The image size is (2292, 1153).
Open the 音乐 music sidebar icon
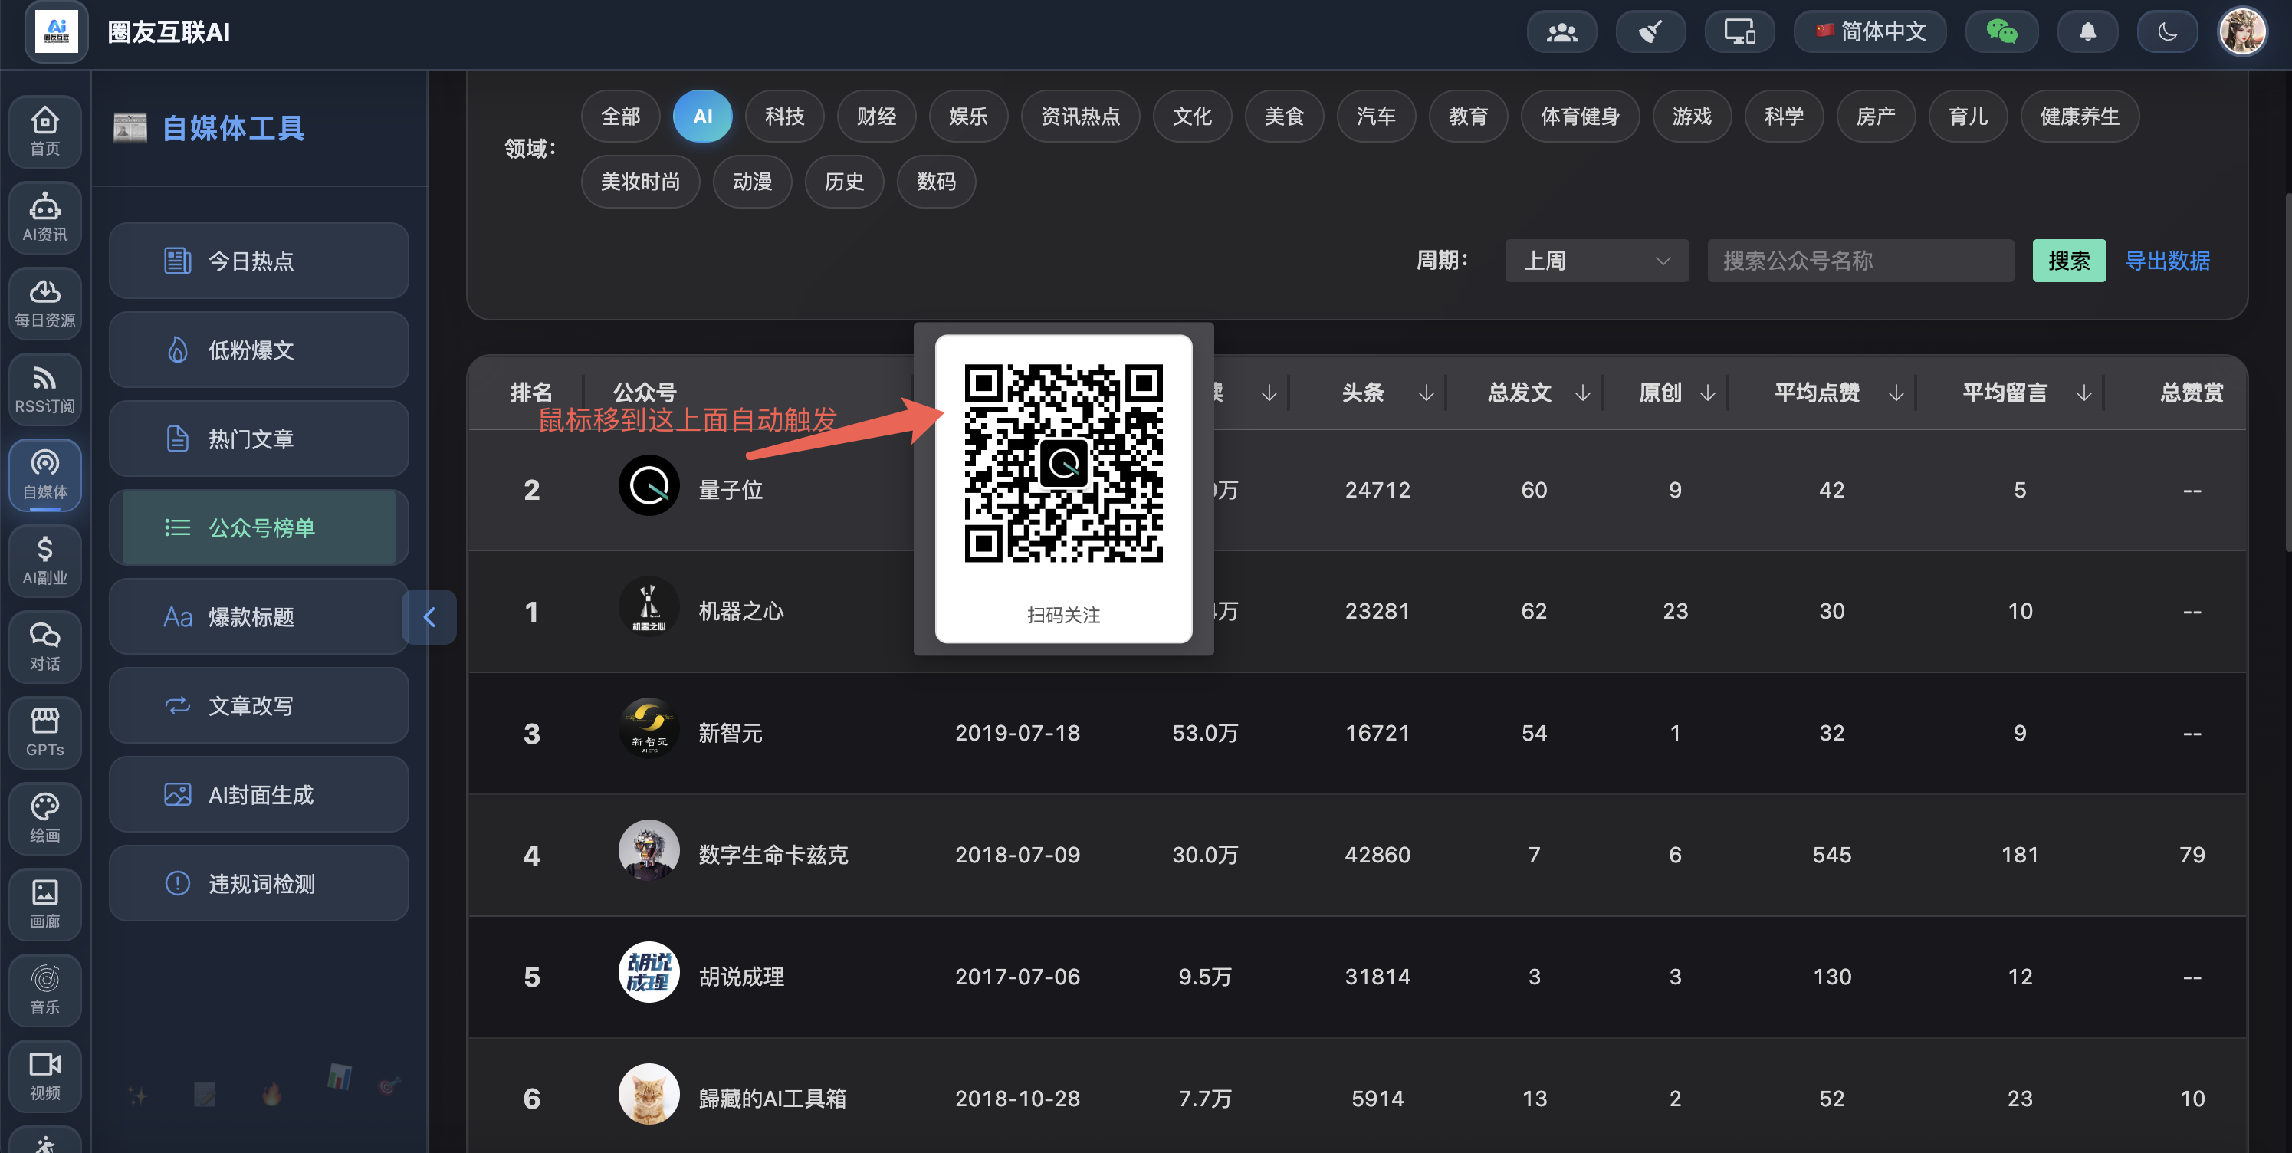pos(44,990)
